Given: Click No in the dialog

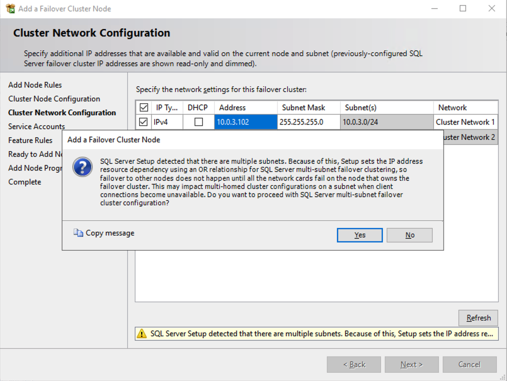Looking at the screenshot, I should [409, 235].
